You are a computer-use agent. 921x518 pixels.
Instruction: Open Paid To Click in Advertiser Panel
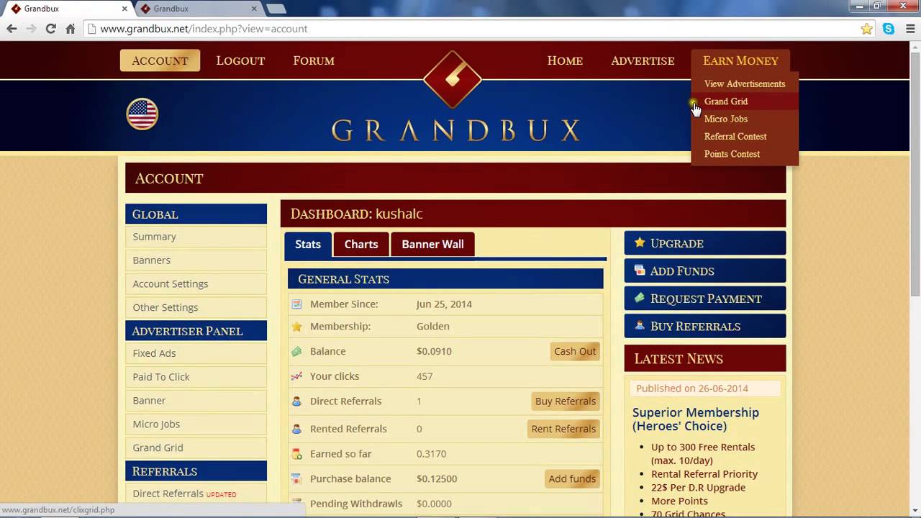(196, 377)
